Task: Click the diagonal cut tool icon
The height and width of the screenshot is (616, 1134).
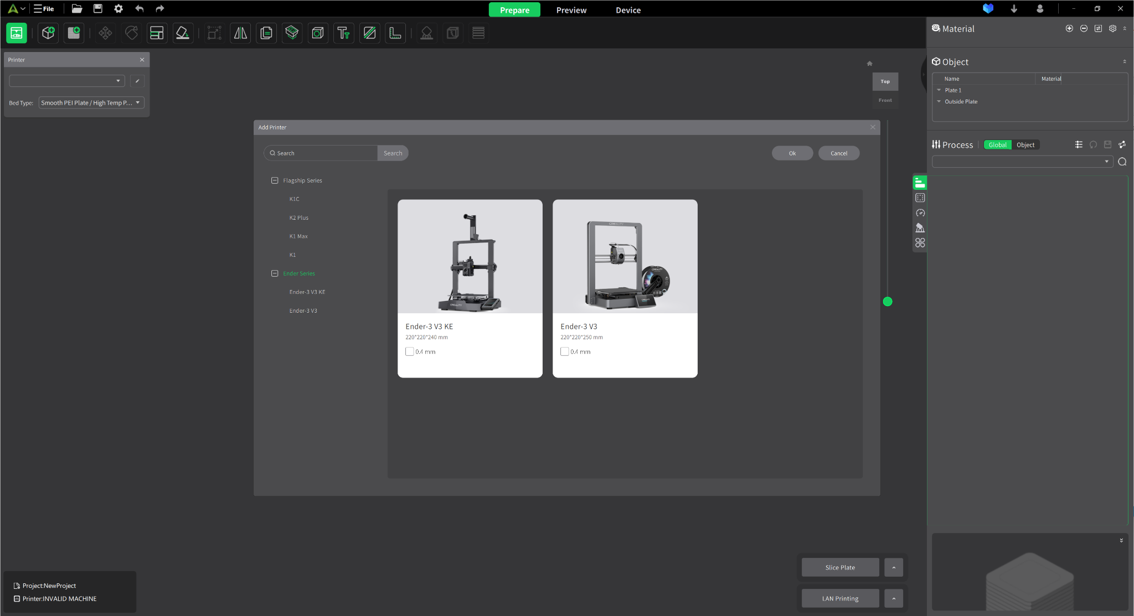Action: (369, 33)
